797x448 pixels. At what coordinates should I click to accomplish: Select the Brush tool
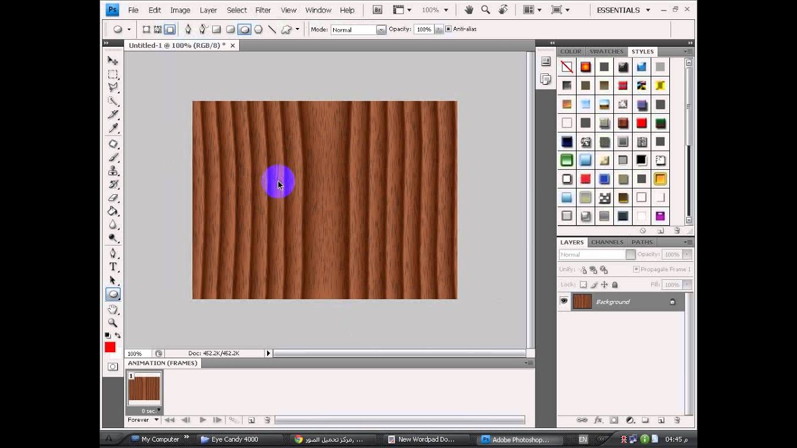pyautogui.click(x=113, y=157)
